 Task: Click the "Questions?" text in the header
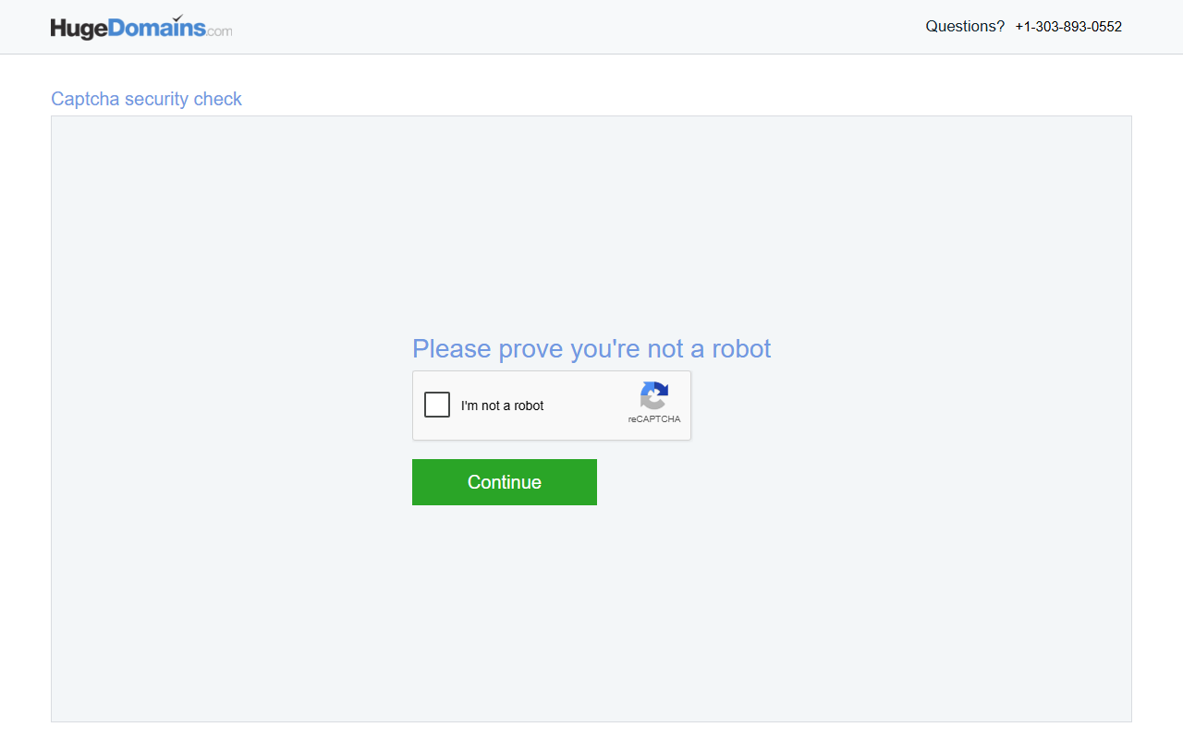pyautogui.click(x=965, y=27)
